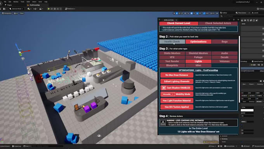This screenshot has width=264, height=149.
Task: Click Has Light Function Material button
Action: [x=177, y=101]
